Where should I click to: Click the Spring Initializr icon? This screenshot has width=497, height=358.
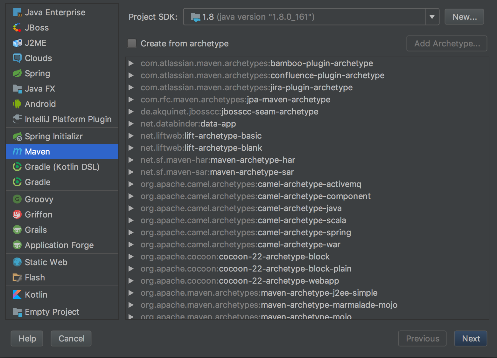17,136
